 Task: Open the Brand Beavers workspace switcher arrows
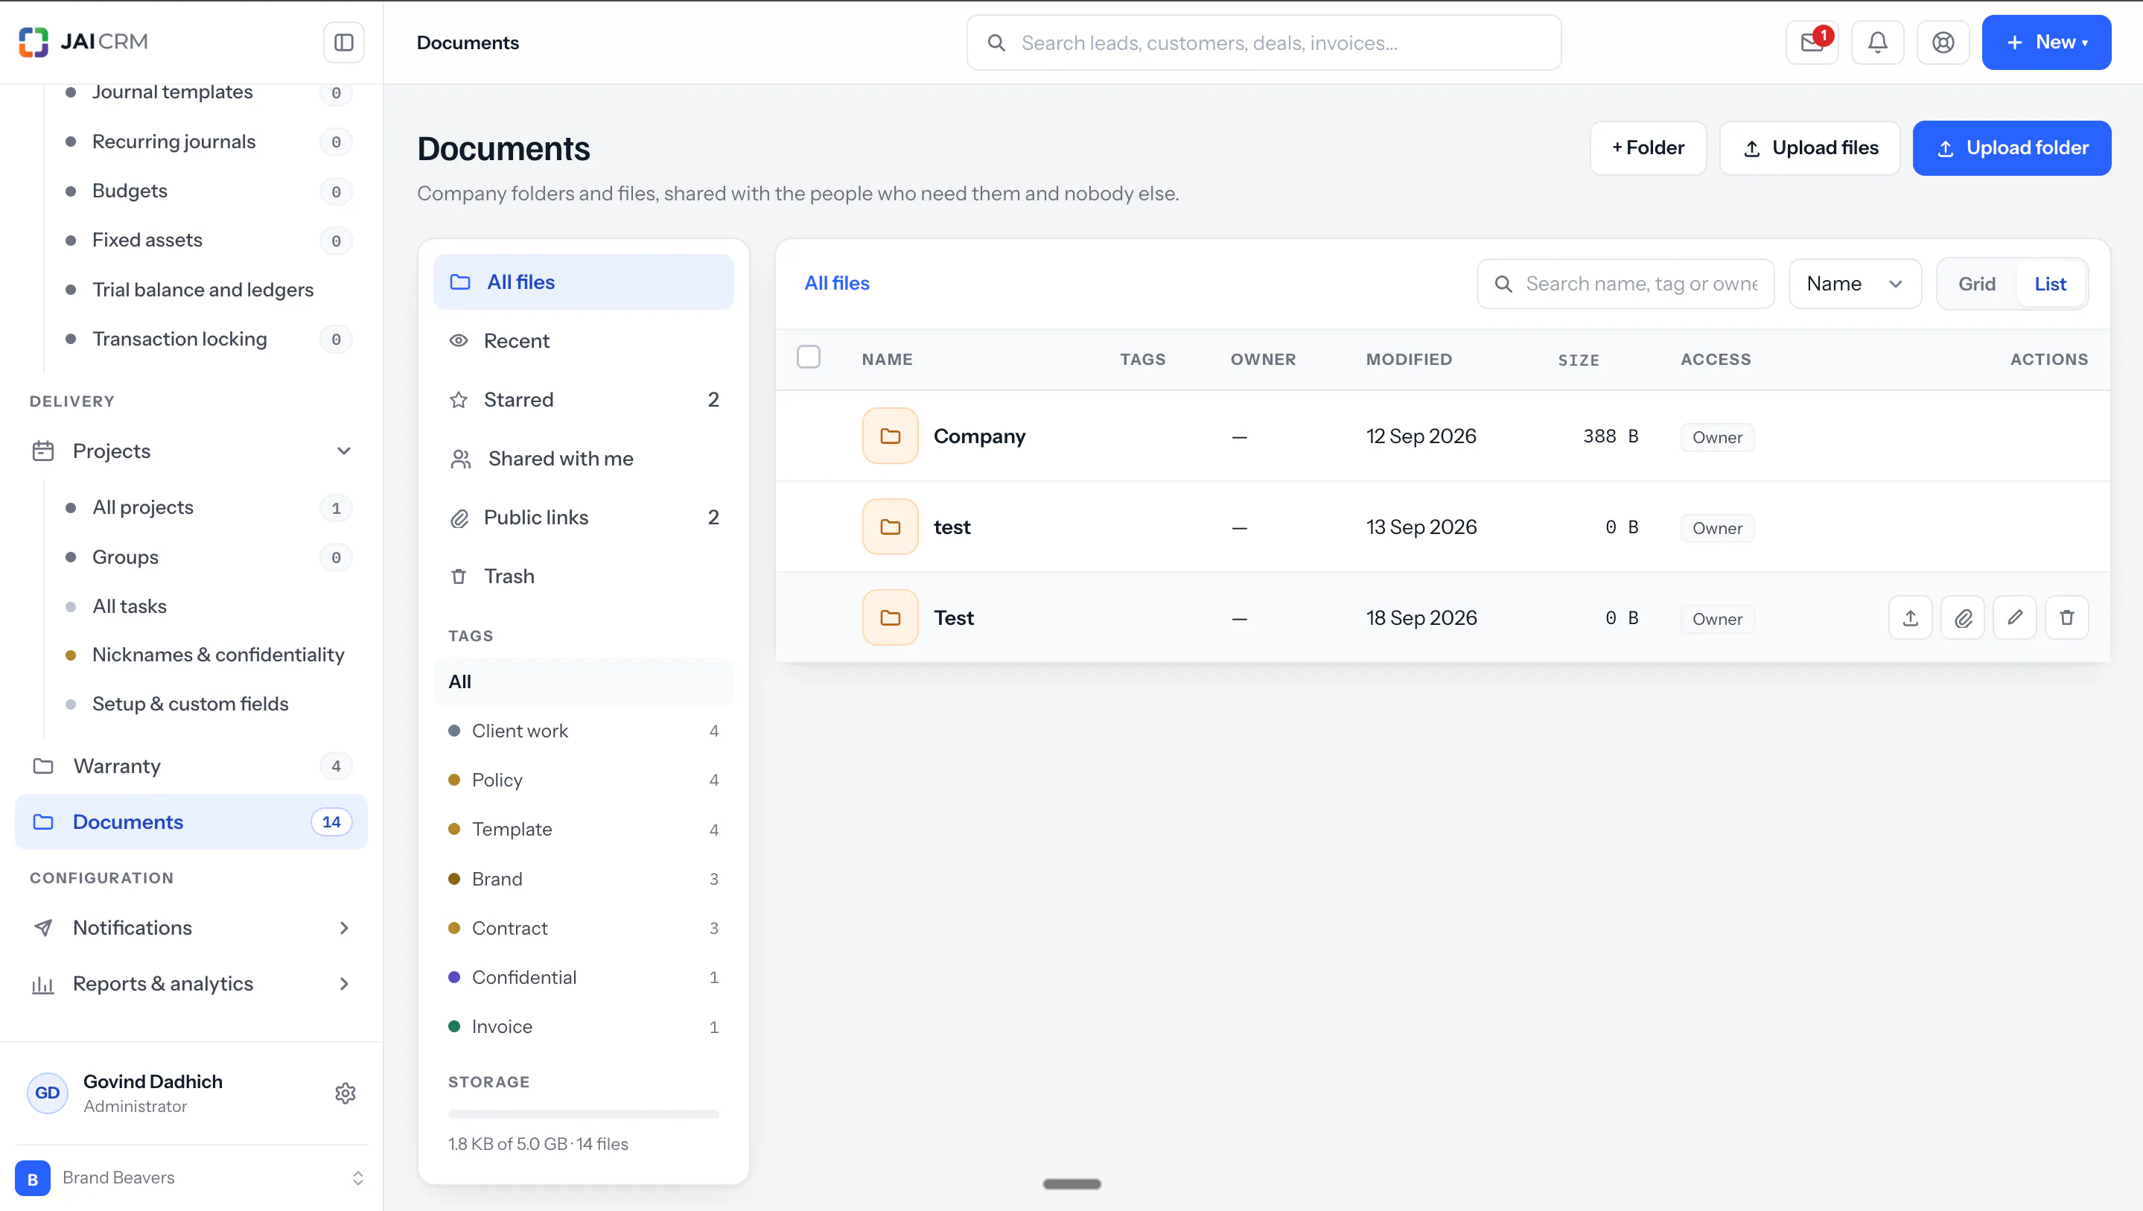(357, 1178)
